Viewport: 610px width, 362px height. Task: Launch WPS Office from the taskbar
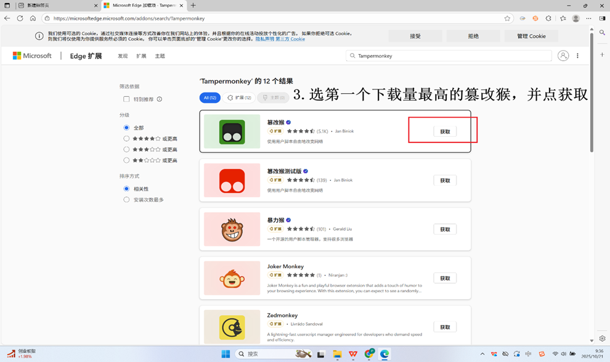[352, 354]
